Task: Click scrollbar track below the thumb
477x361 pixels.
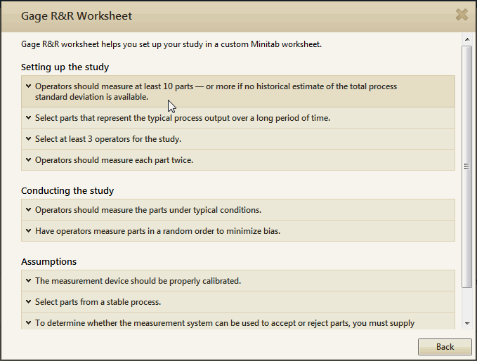Action: tap(467, 302)
